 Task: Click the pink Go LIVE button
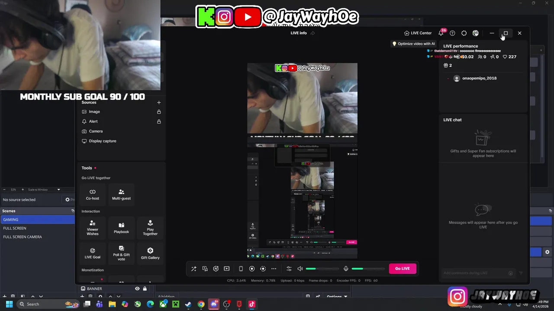click(402, 269)
